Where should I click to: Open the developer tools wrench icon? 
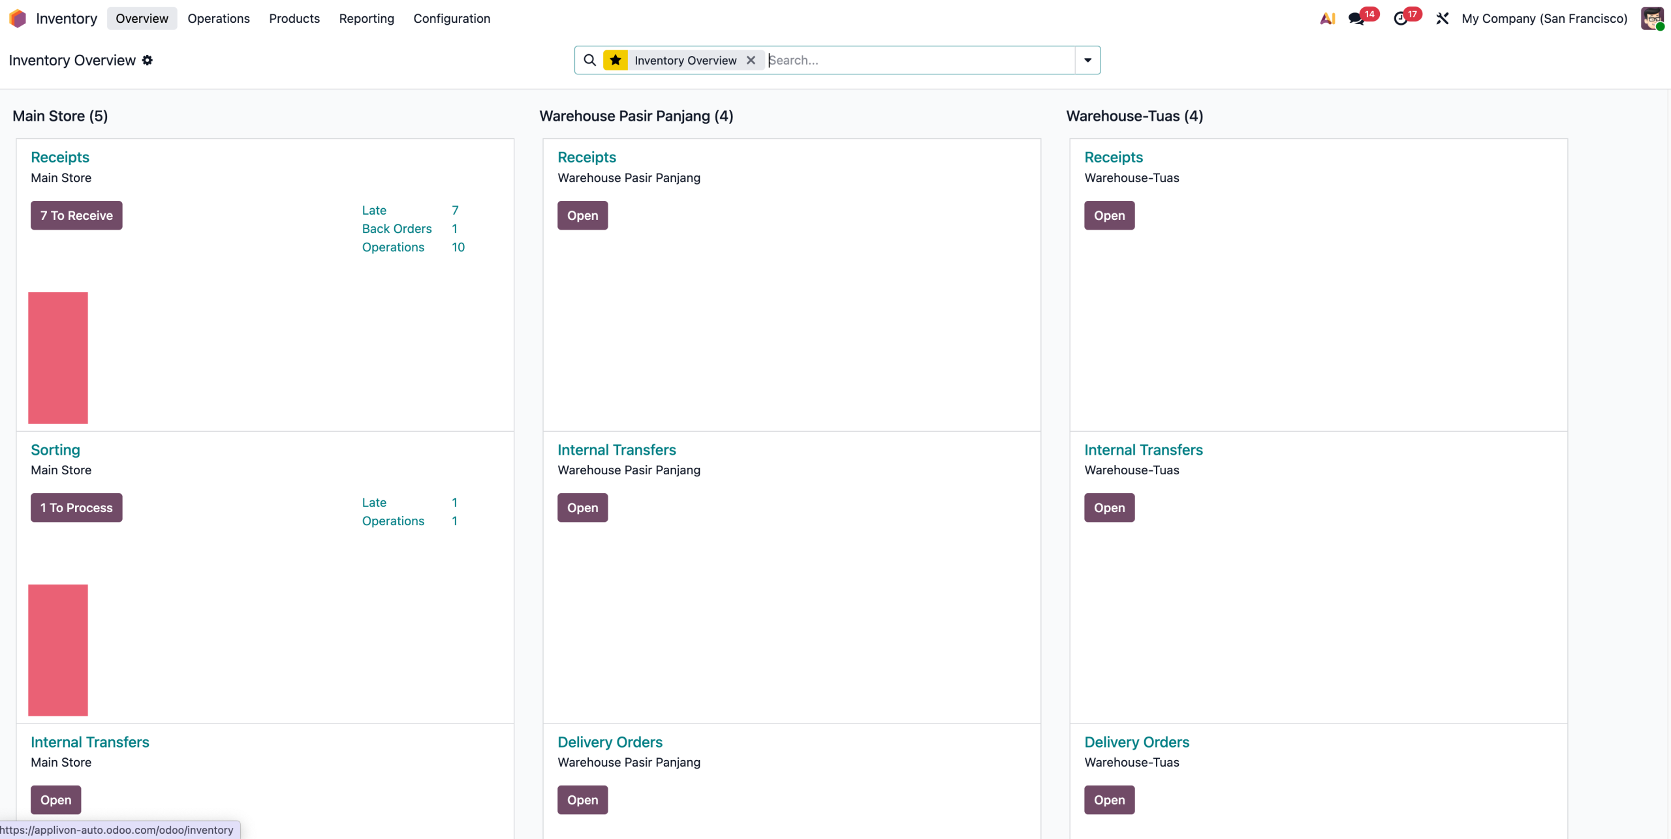[x=1443, y=19]
